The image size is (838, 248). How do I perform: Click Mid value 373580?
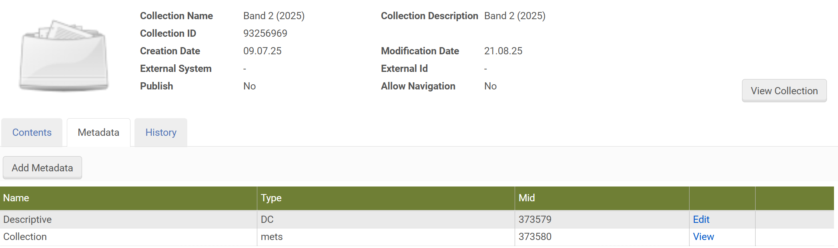[535, 237]
